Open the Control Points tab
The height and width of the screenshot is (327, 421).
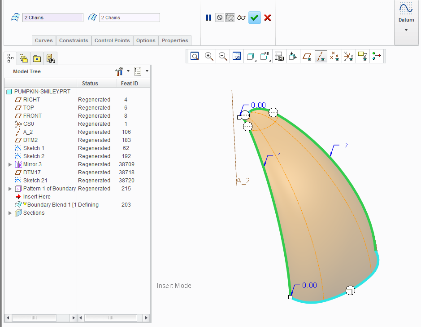(112, 40)
